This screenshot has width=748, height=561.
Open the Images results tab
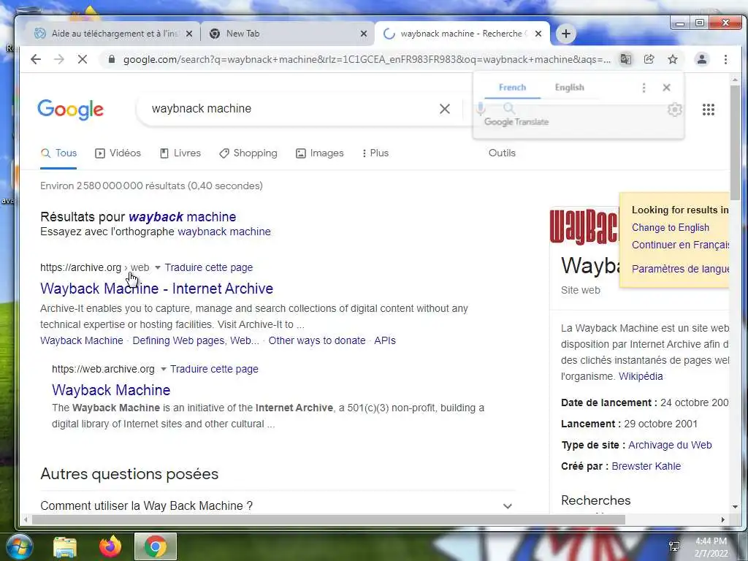[320, 153]
